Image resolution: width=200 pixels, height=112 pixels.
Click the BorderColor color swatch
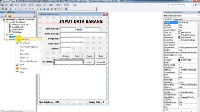coord(179,37)
